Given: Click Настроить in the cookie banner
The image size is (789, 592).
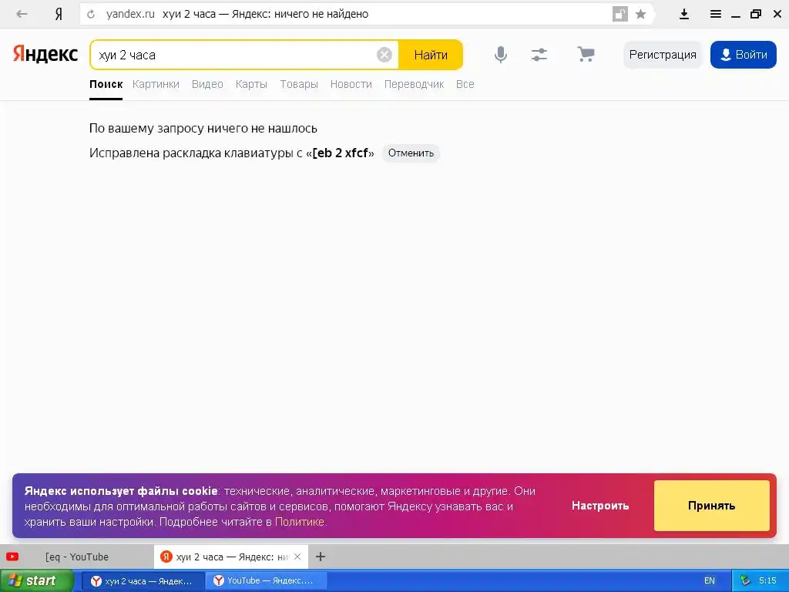Looking at the screenshot, I should (x=600, y=506).
